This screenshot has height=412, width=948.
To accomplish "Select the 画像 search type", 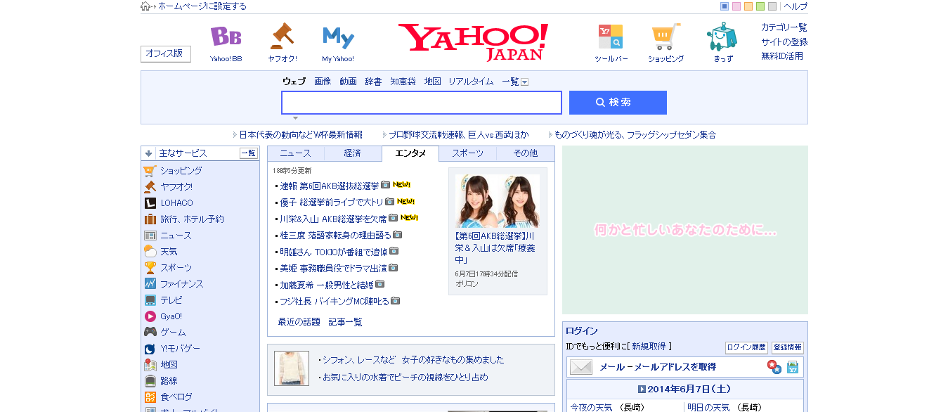I will point(323,82).
